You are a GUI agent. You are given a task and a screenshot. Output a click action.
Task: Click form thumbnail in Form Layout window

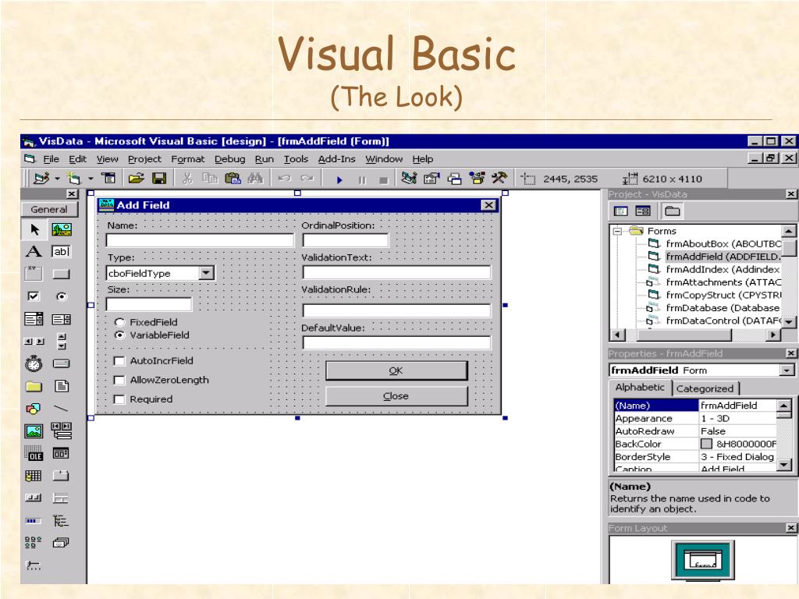click(703, 560)
